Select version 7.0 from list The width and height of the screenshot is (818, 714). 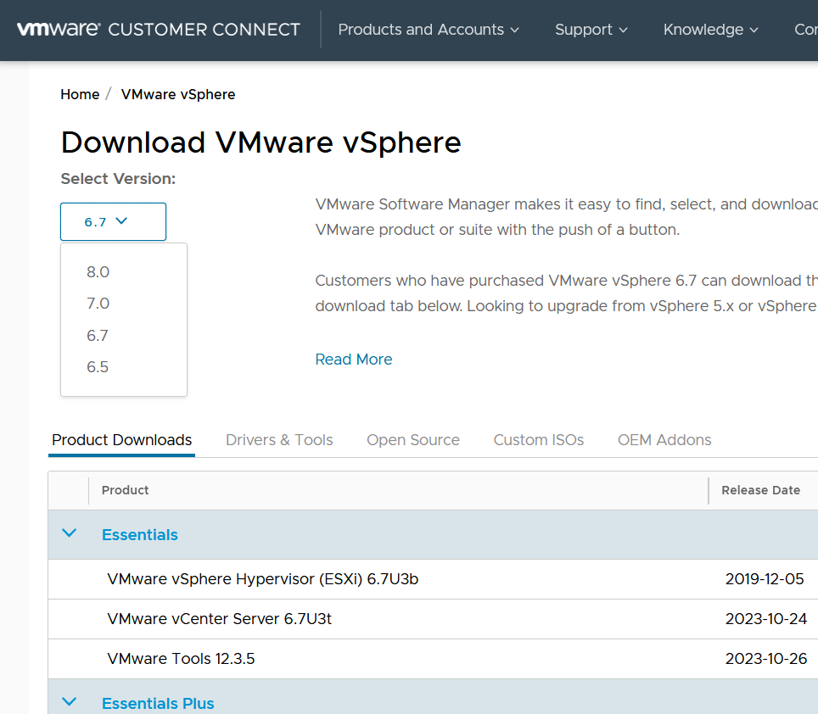(98, 304)
